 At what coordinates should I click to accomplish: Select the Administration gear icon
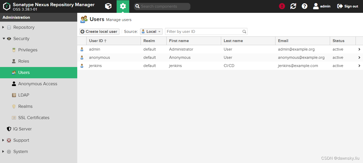pyautogui.click(x=123, y=6)
